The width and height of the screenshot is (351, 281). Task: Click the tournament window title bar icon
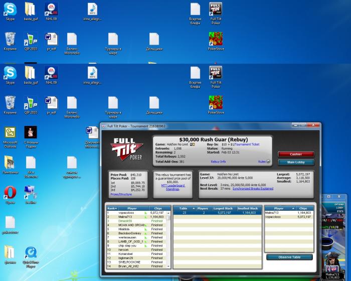[x=103, y=126]
